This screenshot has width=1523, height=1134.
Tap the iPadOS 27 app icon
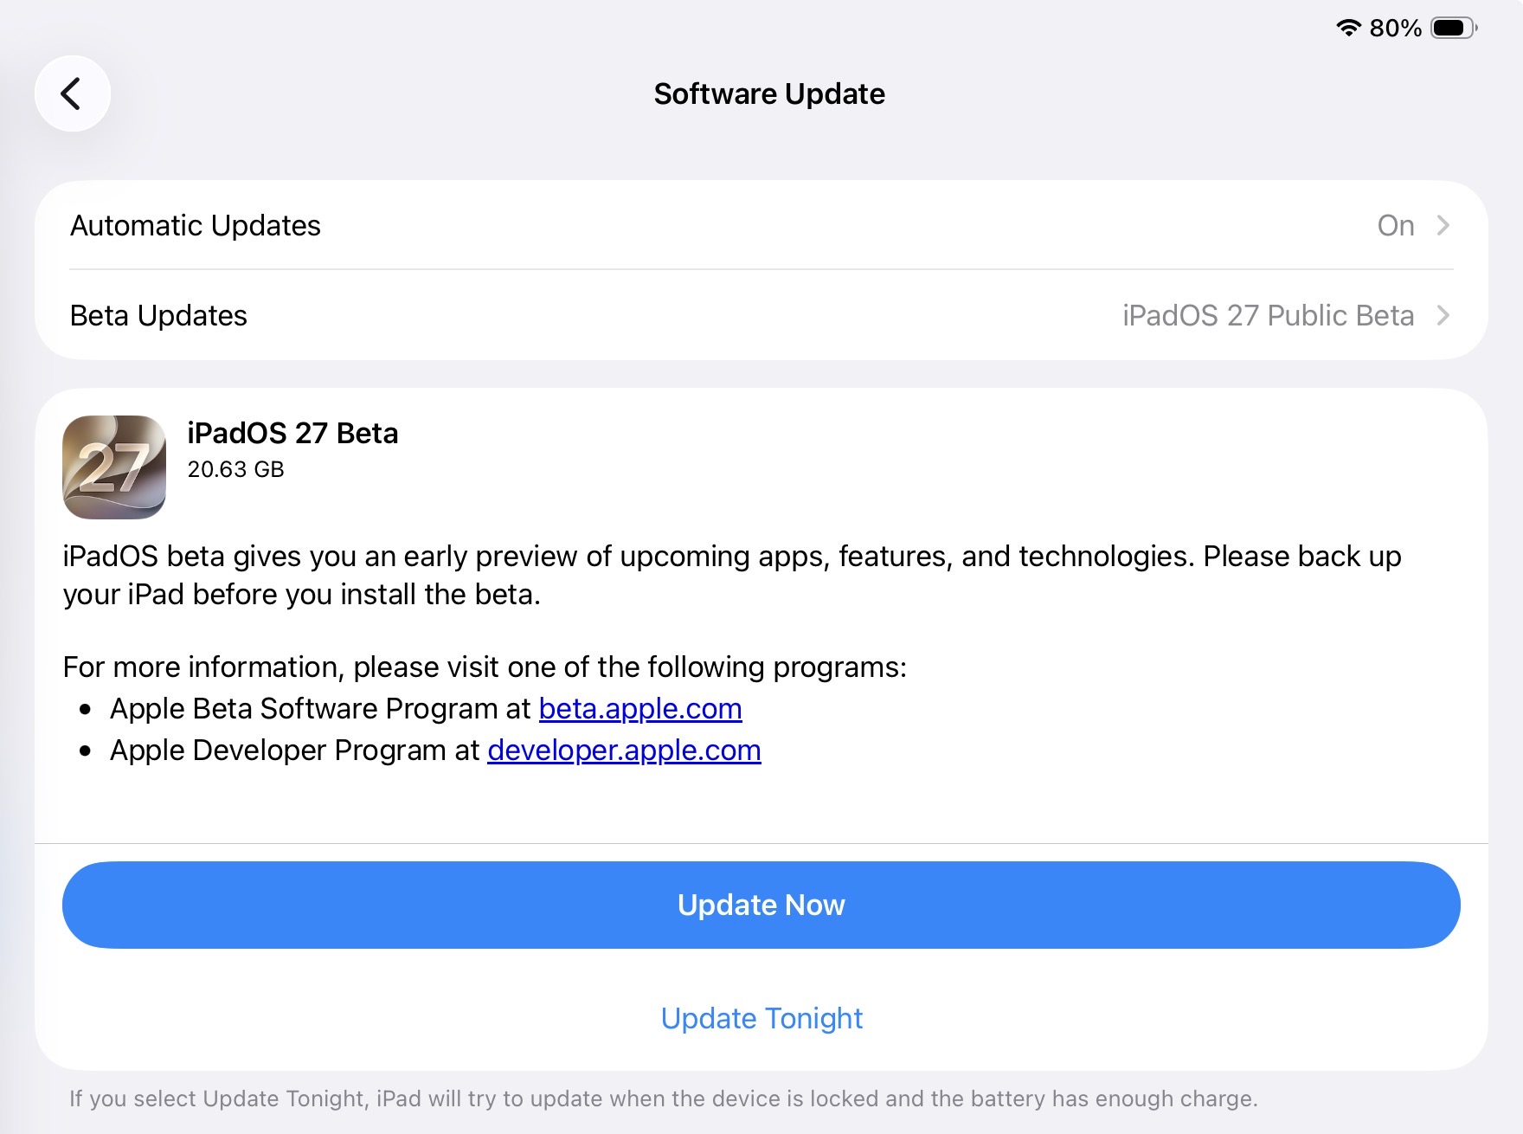tap(114, 467)
